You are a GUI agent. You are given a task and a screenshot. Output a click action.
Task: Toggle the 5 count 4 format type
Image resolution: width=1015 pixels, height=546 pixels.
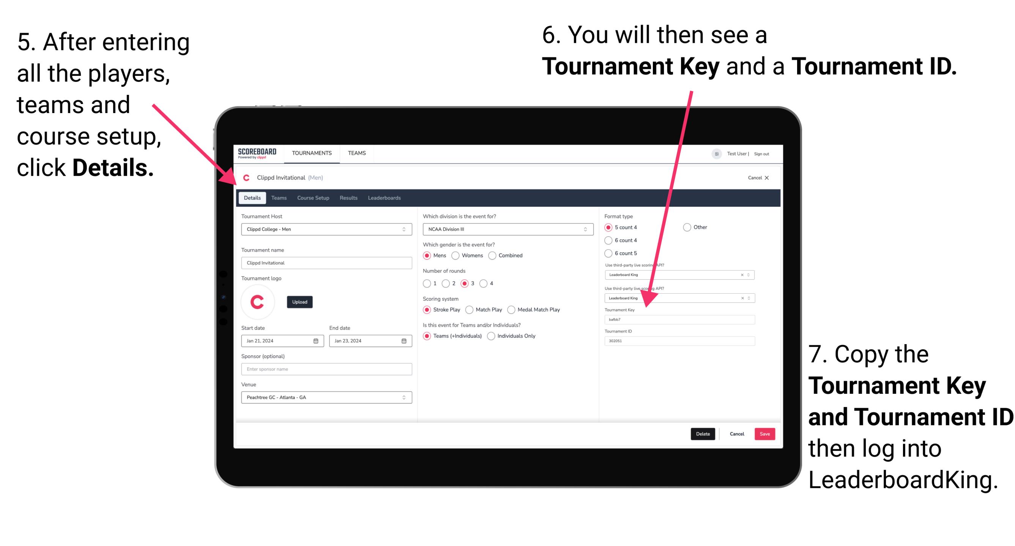coord(609,227)
